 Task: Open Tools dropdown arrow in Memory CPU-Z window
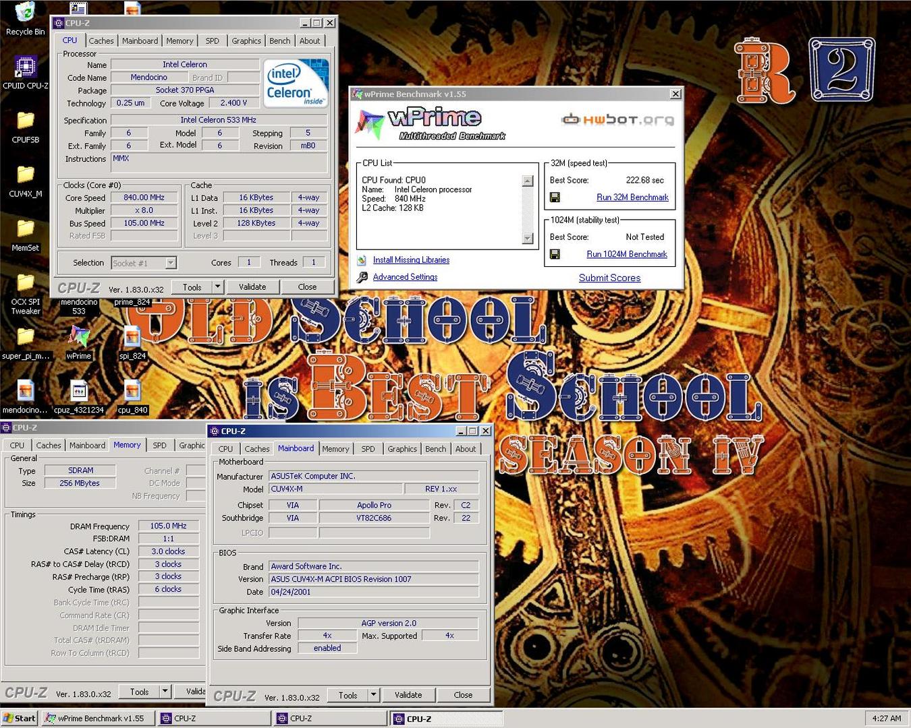165,692
